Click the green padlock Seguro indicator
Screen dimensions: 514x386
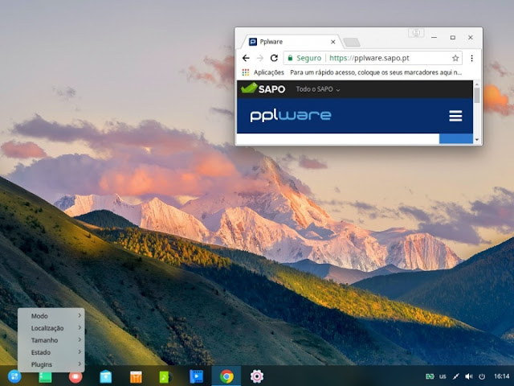pos(304,58)
